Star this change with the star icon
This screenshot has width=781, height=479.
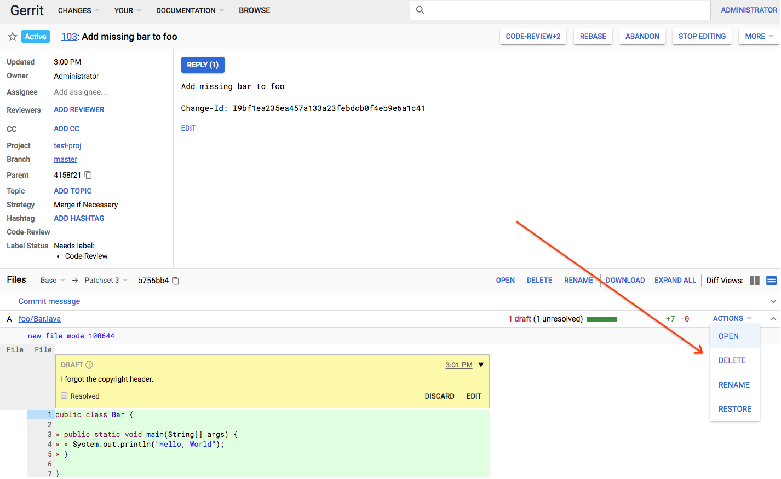click(x=12, y=37)
